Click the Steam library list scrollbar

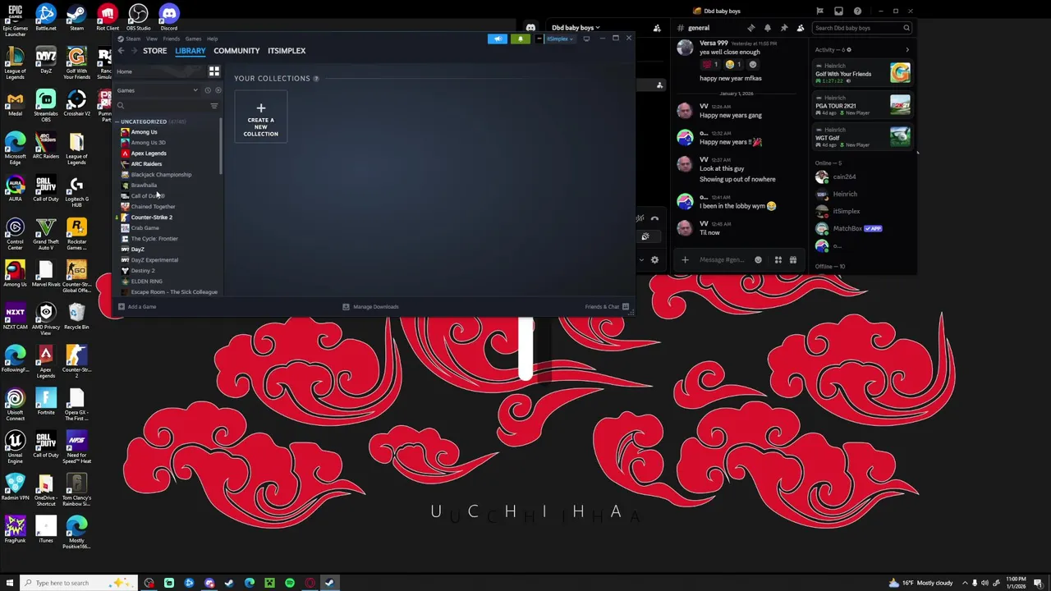[x=220, y=146]
